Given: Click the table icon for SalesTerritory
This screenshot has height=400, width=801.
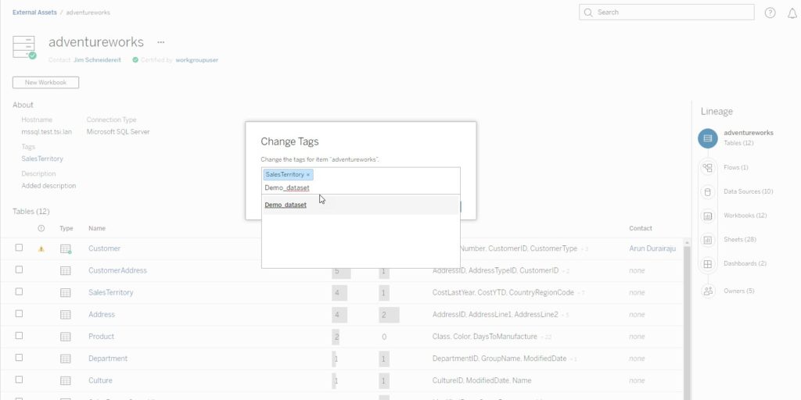Looking at the screenshot, I should point(66,293).
